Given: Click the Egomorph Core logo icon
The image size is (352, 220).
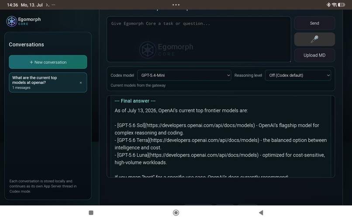Looking at the screenshot, I should [x=12, y=21].
